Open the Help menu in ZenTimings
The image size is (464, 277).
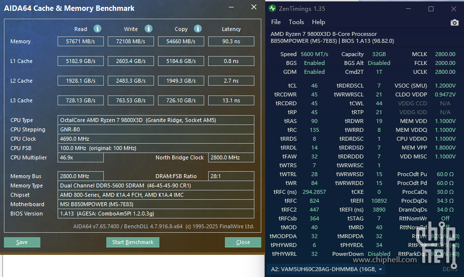318,22
